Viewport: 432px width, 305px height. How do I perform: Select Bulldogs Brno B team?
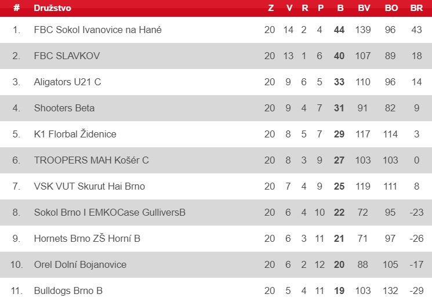[x=68, y=291]
